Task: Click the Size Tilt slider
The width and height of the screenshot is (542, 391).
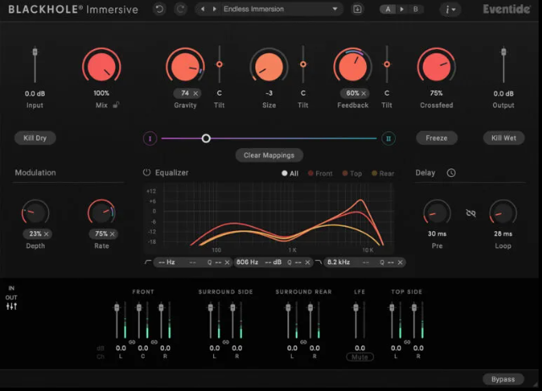Action: click(x=304, y=64)
